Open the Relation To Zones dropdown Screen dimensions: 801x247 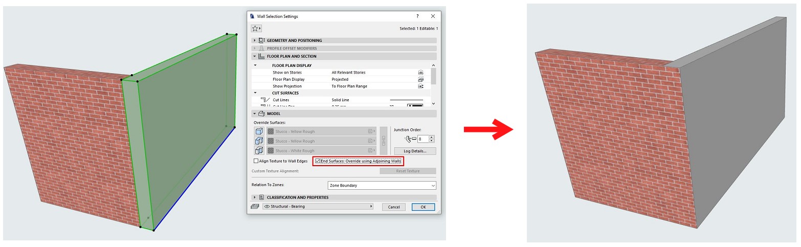(382, 185)
